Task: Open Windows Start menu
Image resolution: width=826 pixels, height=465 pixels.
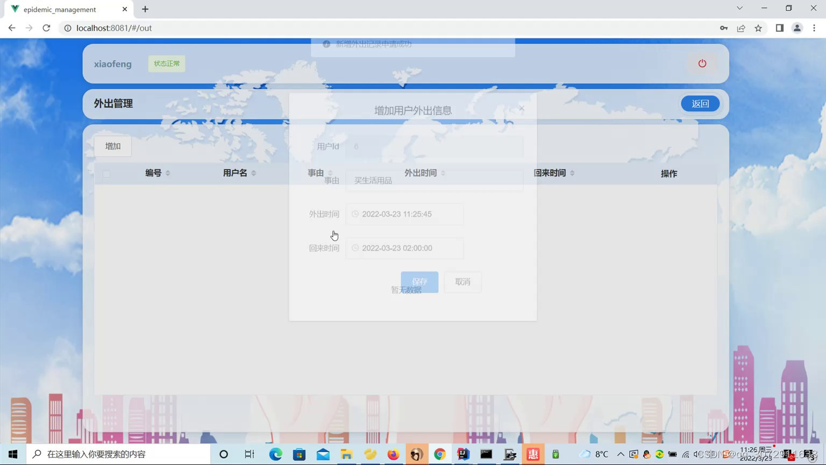Action: (13, 454)
